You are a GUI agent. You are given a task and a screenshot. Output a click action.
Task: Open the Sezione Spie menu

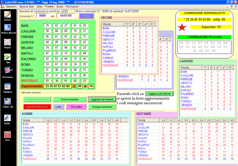coord(26,6)
